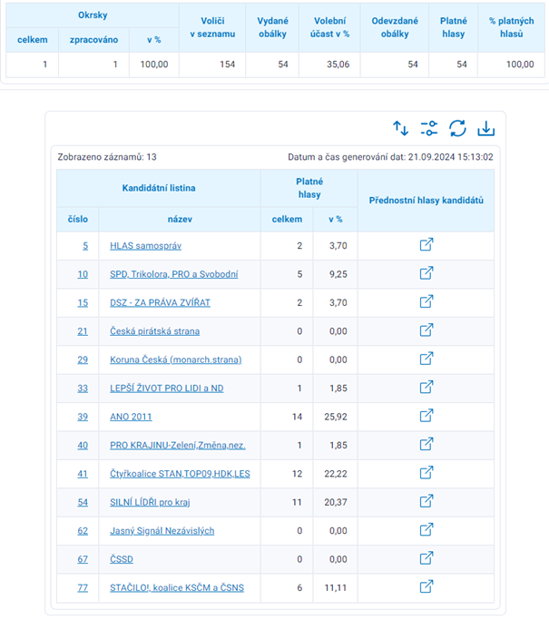Click the číslo column header
Viewport: 549px width, 620px height.
pos(78,219)
